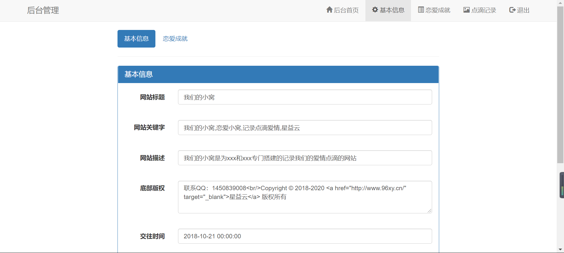The image size is (564, 253).
Task: Focus the 网站标题 input field
Action: tap(305, 97)
